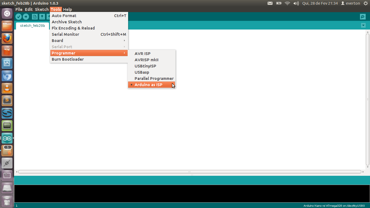The width and height of the screenshot is (370, 208).
Task: Launch Firefox from the Ubuntu dock
Action: (x=7, y=38)
